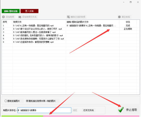Click the 添加视频 label
Image resolution: width=141 pixels, height=117 pixels.
[x=10, y=17]
